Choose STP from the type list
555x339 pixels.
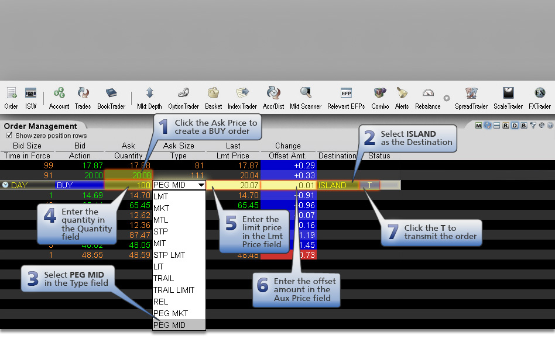pos(179,231)
